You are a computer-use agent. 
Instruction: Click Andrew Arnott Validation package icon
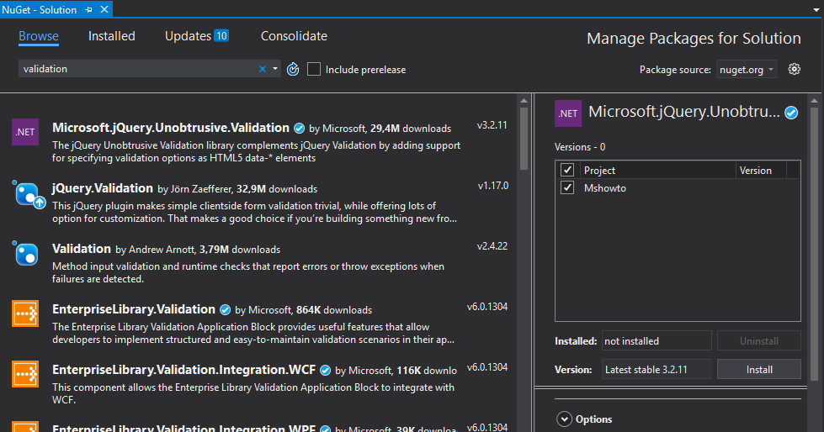click(x=25, y=254)
